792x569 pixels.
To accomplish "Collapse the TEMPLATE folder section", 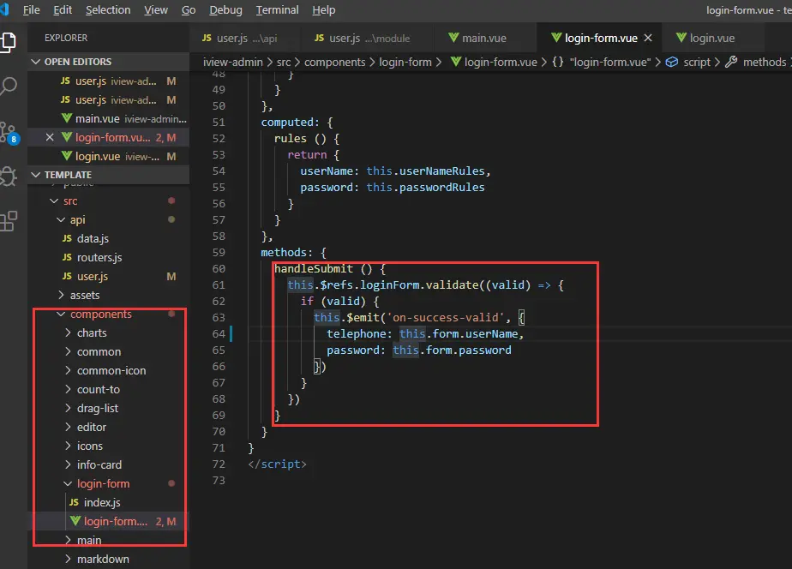I will (67, 175).
